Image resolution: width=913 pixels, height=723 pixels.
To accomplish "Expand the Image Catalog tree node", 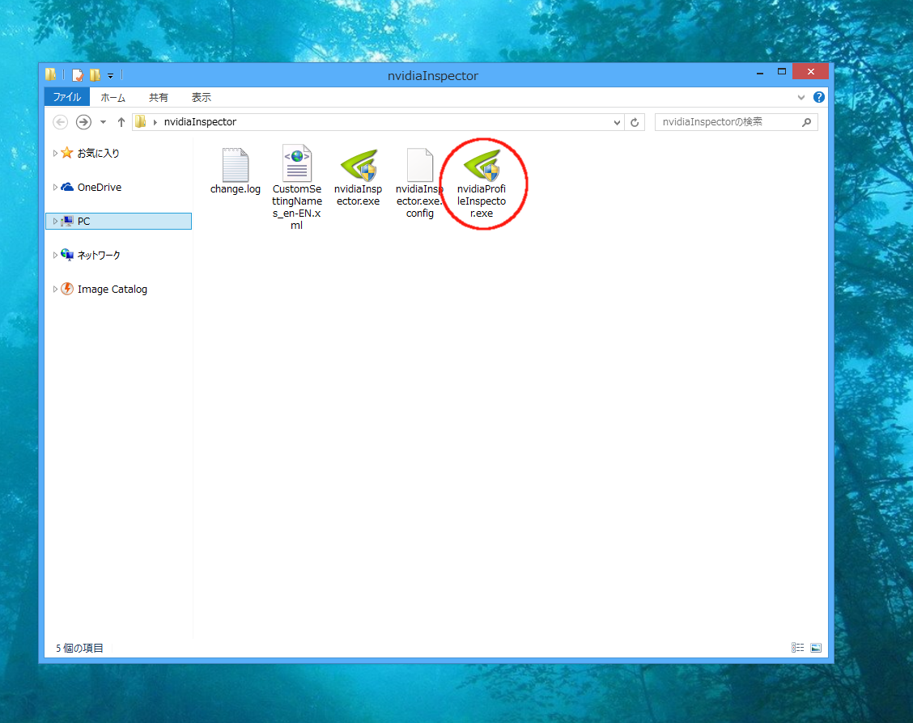I will point(55,289).
